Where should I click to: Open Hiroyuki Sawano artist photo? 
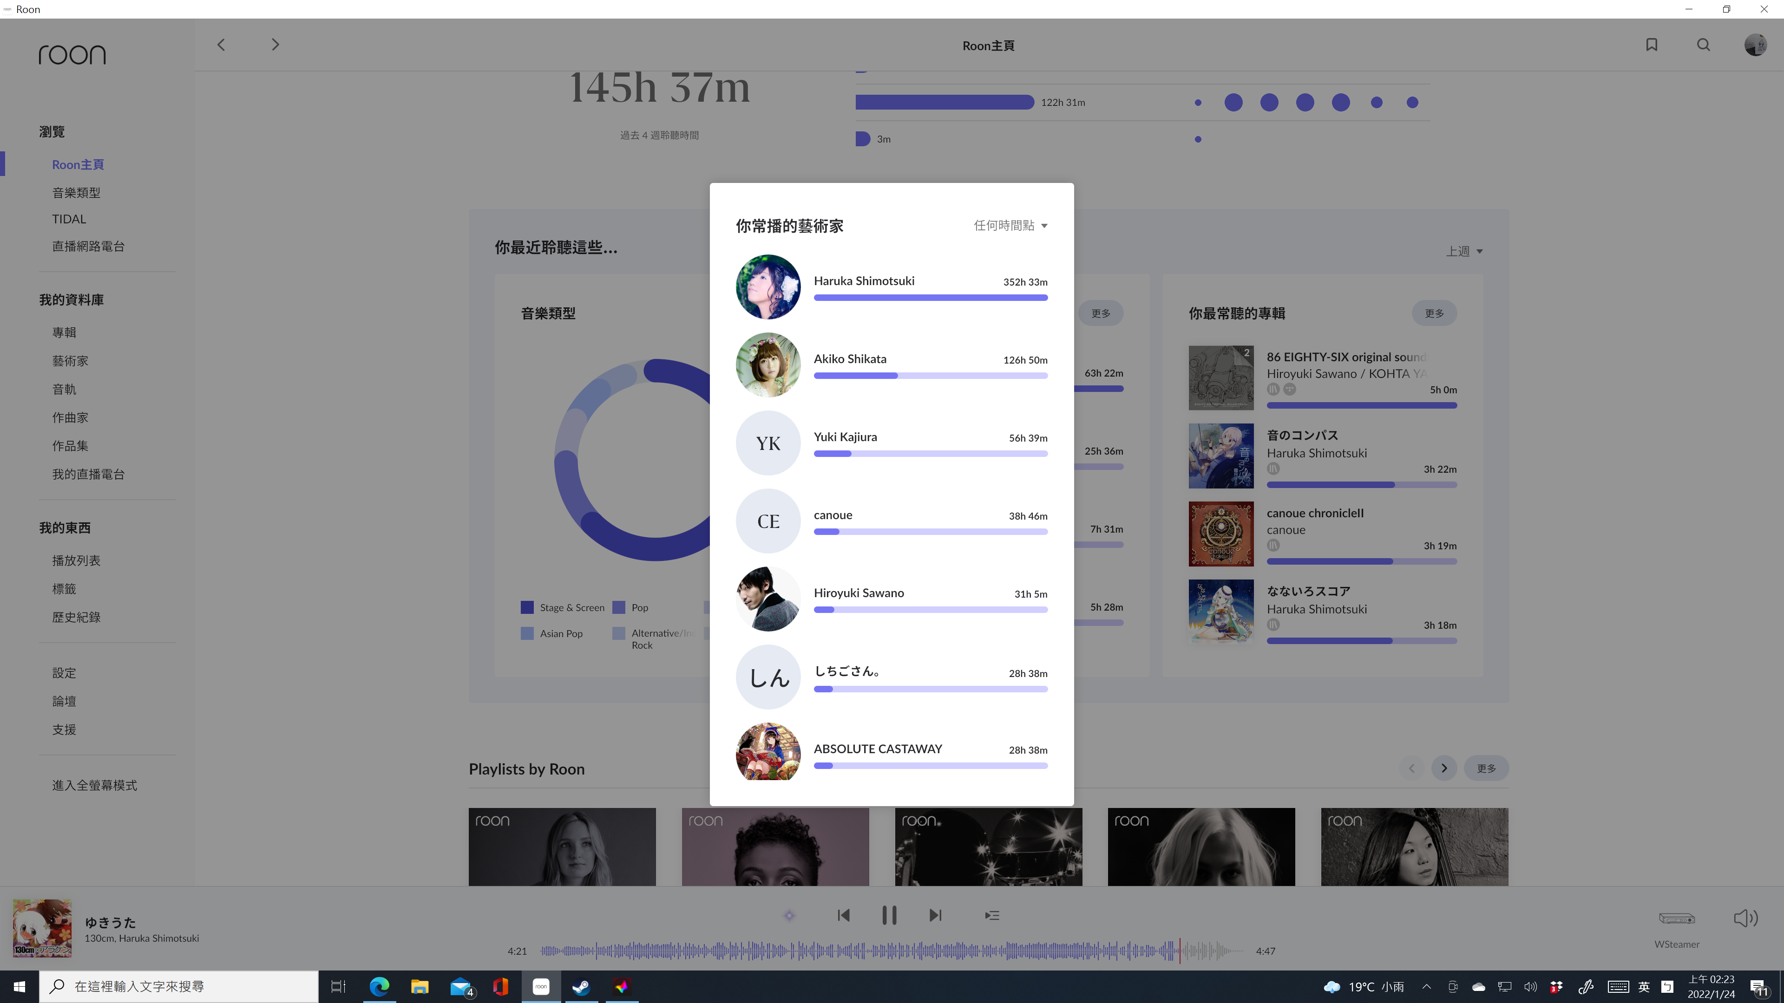[768, 599]
